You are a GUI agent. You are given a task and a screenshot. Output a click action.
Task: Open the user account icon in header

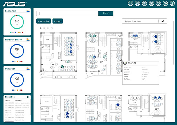click(172, 4)
